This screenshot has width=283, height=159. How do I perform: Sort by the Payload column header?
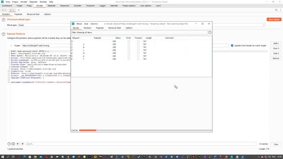pyautogui.click(x=97, y=38)
